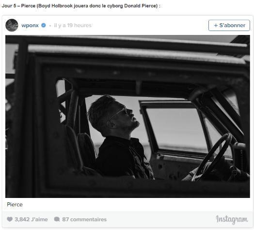Screen dimensions: 254x230
Task: Click the S'abonner follow button
Action: coord(229,25)
